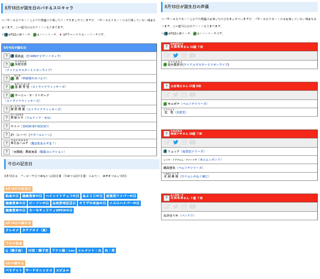The width and height of the screenshot is (320, 279).
Task: Select the 糸ようじの日 tag
Action: pyautogui.click(x=92, y=196)
